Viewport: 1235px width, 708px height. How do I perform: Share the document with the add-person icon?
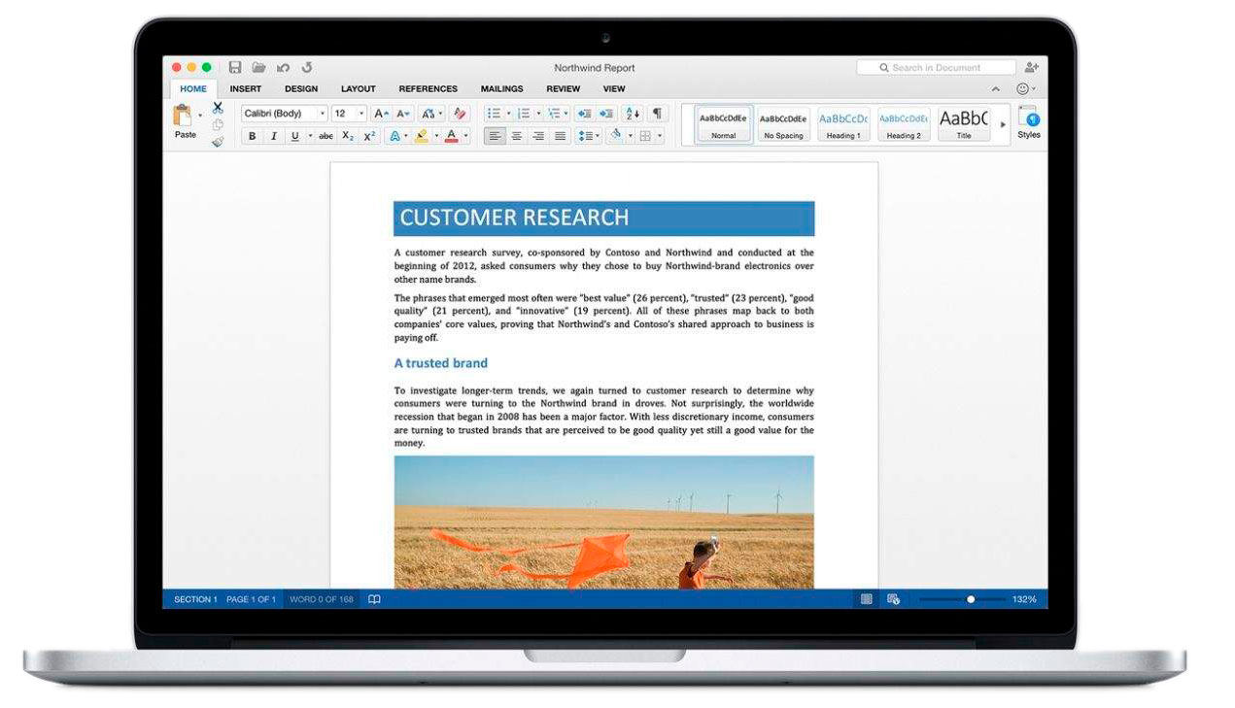coord(1031,68)
